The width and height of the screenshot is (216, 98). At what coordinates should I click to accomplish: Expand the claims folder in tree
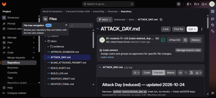click(45, 36)
